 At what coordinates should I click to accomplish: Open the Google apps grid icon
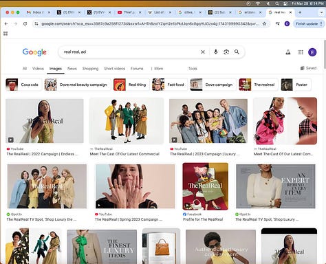(x=301, y=52)
